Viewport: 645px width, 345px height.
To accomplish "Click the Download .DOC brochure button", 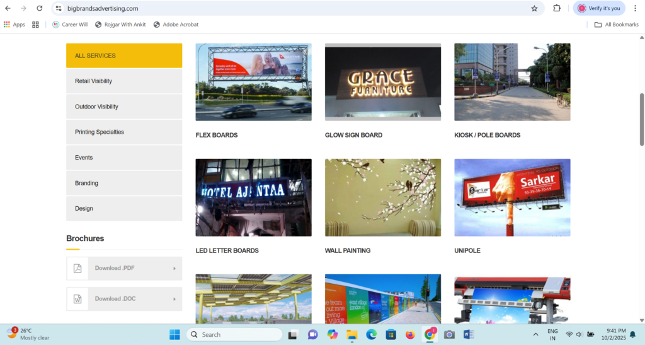I will coord(124,299).
